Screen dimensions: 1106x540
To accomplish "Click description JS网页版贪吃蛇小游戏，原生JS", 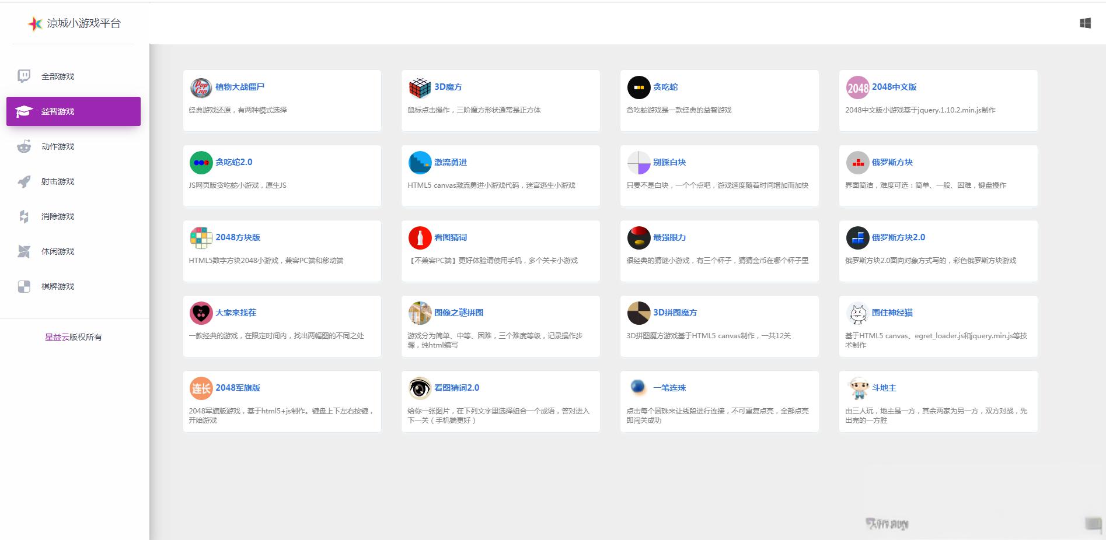I will 238,185.
